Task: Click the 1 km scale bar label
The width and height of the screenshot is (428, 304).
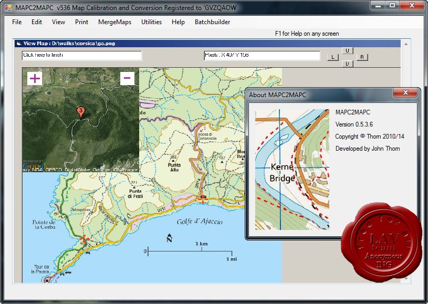Action: (x=202, y=244)
